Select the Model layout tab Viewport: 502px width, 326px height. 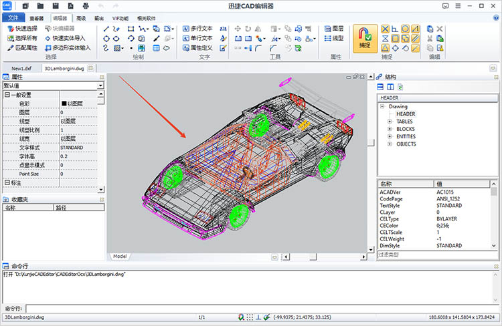120,256
